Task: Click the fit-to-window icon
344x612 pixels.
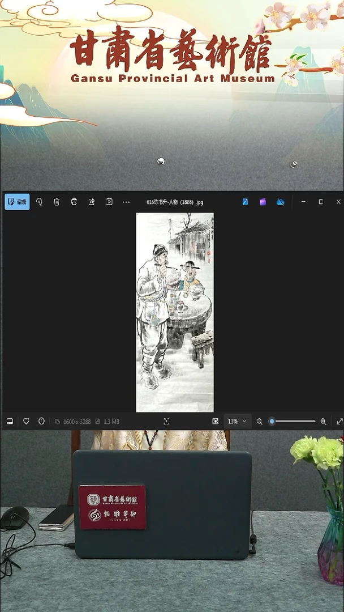Action: point(216,421)
